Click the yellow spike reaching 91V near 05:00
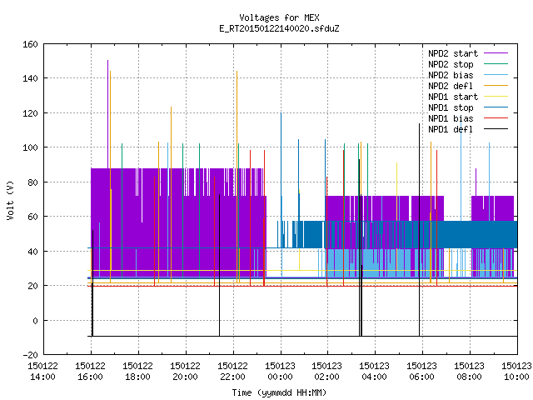Screen dimensions: 533x400 pyautogui.click(x=396, y=216)
